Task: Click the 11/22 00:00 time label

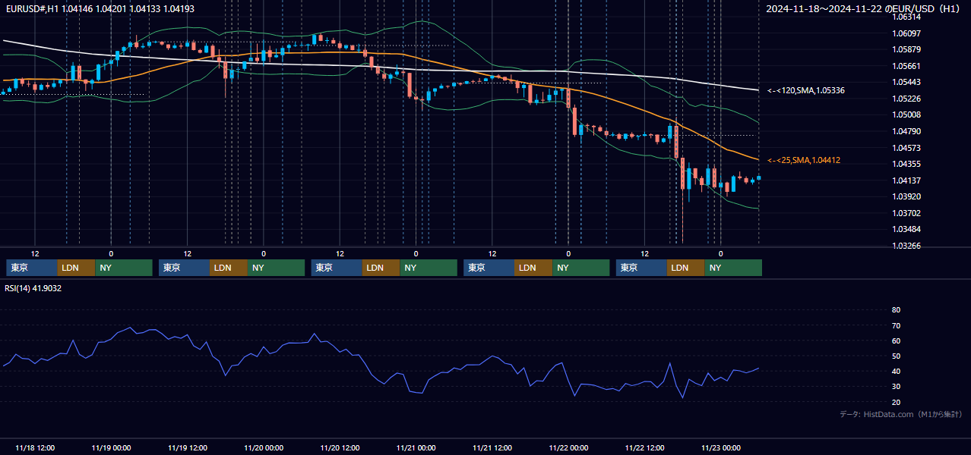Action: (x=568, y=447)
